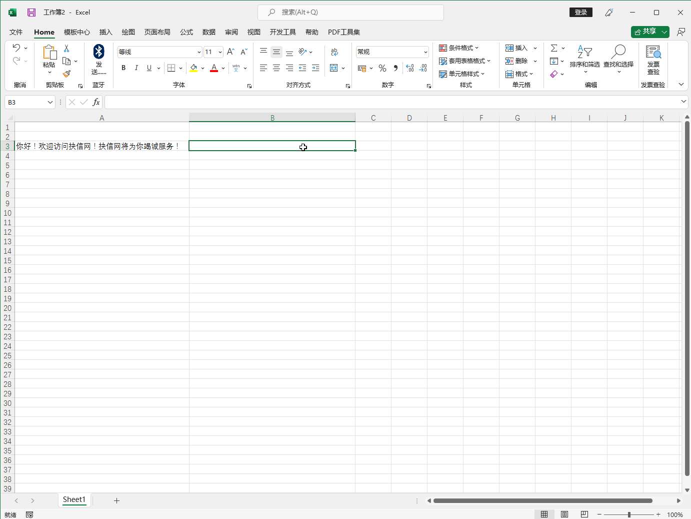Switch to Page Layout view in status bar
The height and width of the screenshot is (519, 691).
564,514
